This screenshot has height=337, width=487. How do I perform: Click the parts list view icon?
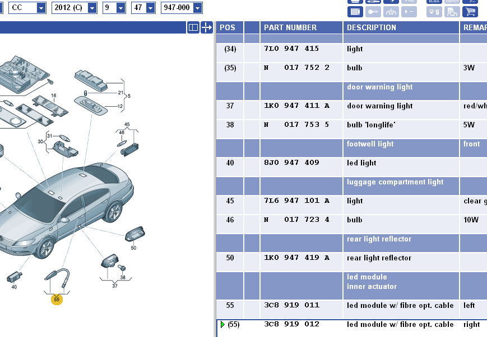(x=355, y=12)
